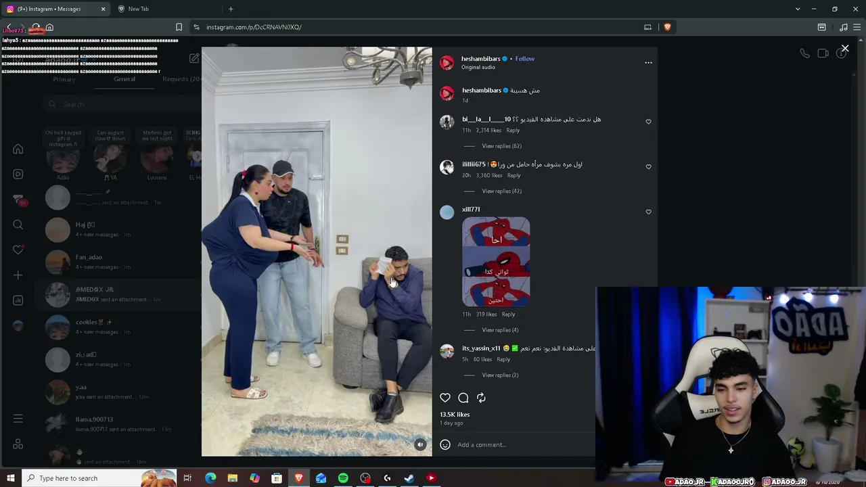The height and width of the screenshot is (487, 866).
Task: Expand View replies (4)
Action: tap(500, 330)
